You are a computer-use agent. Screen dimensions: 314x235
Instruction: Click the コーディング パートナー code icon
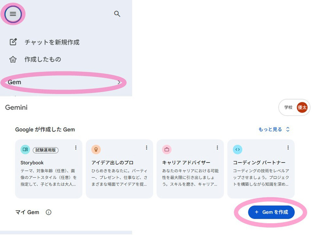[x=237, y=149]
